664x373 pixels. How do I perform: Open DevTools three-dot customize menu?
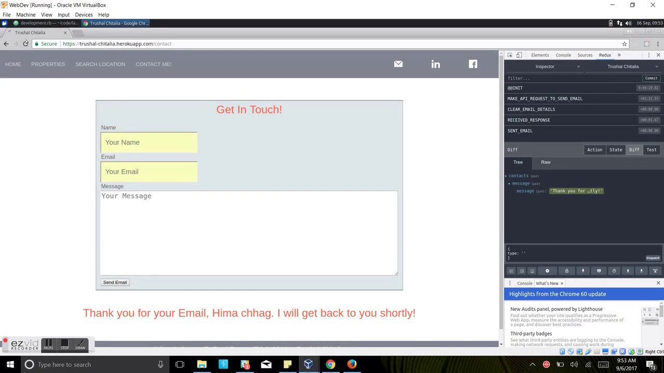pos(648,55)
